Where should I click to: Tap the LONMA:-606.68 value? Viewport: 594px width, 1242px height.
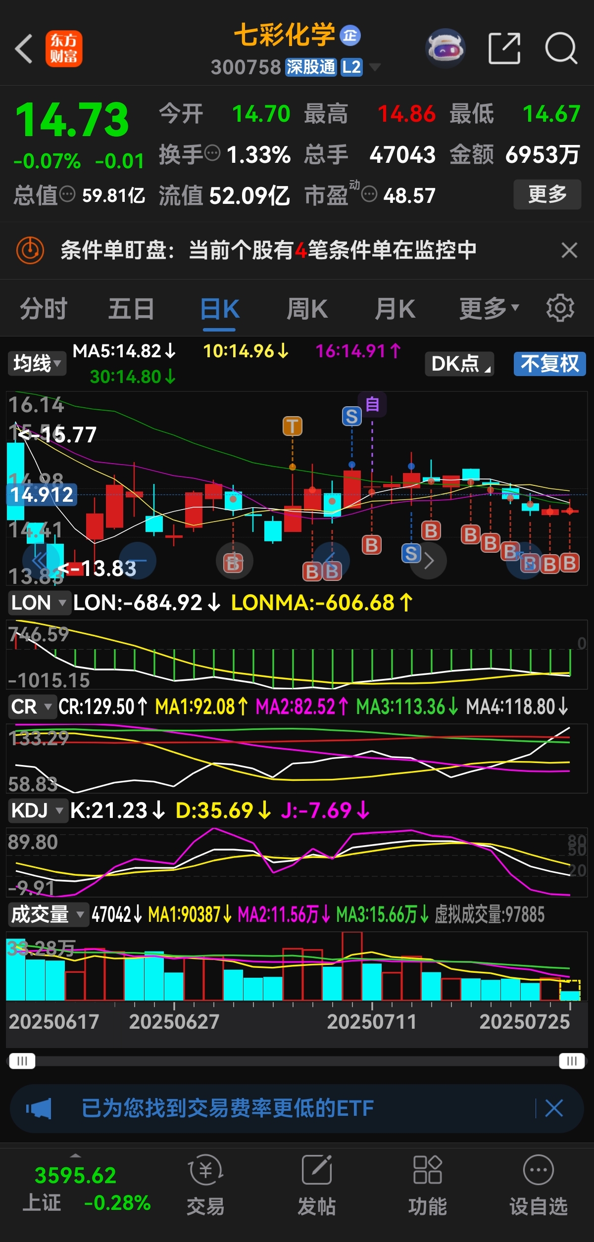click(x=322, y=603)
